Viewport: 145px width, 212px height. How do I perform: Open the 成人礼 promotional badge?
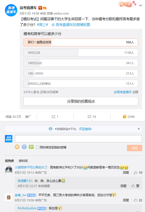pos(127,4)
